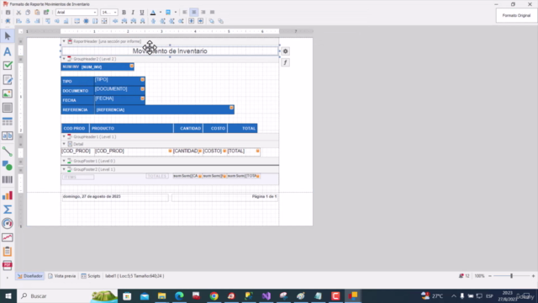
Task: Select the Barcode control tool
Action: click(x=8, y=179)
